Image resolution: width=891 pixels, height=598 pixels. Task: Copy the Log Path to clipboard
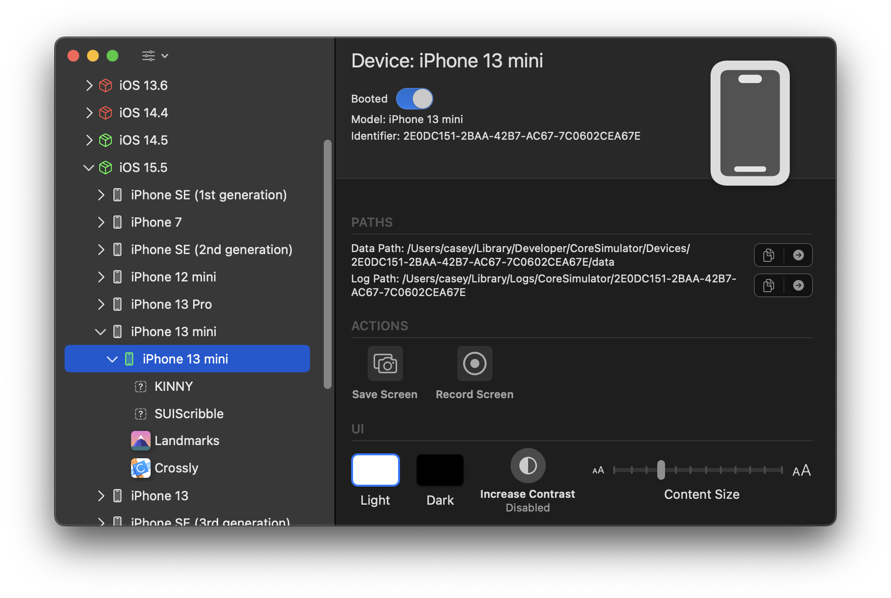769,285
